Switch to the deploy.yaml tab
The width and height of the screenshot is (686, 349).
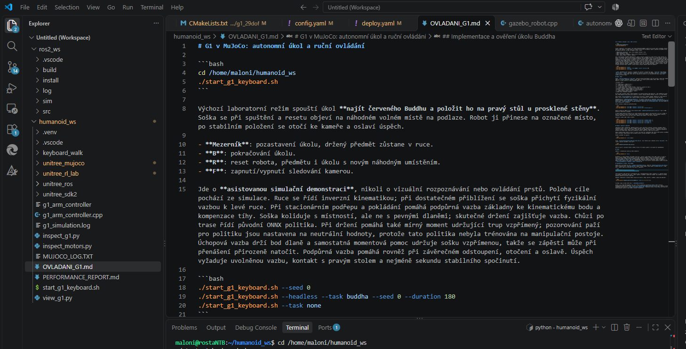378,23
